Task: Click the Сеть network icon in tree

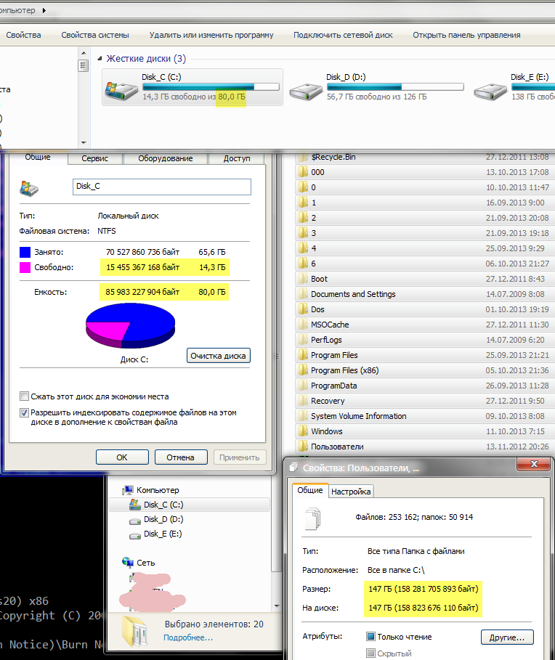Action: pyautogui.click(x=128, y=562)
